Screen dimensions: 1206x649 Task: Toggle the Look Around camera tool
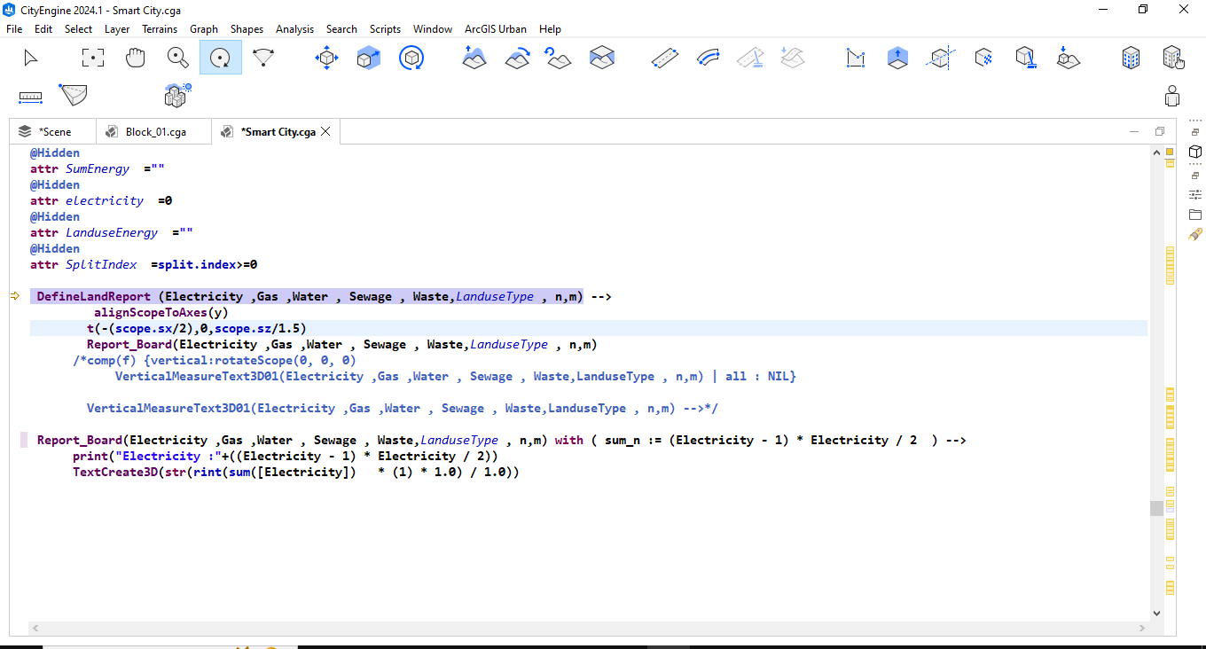(262, 58)
